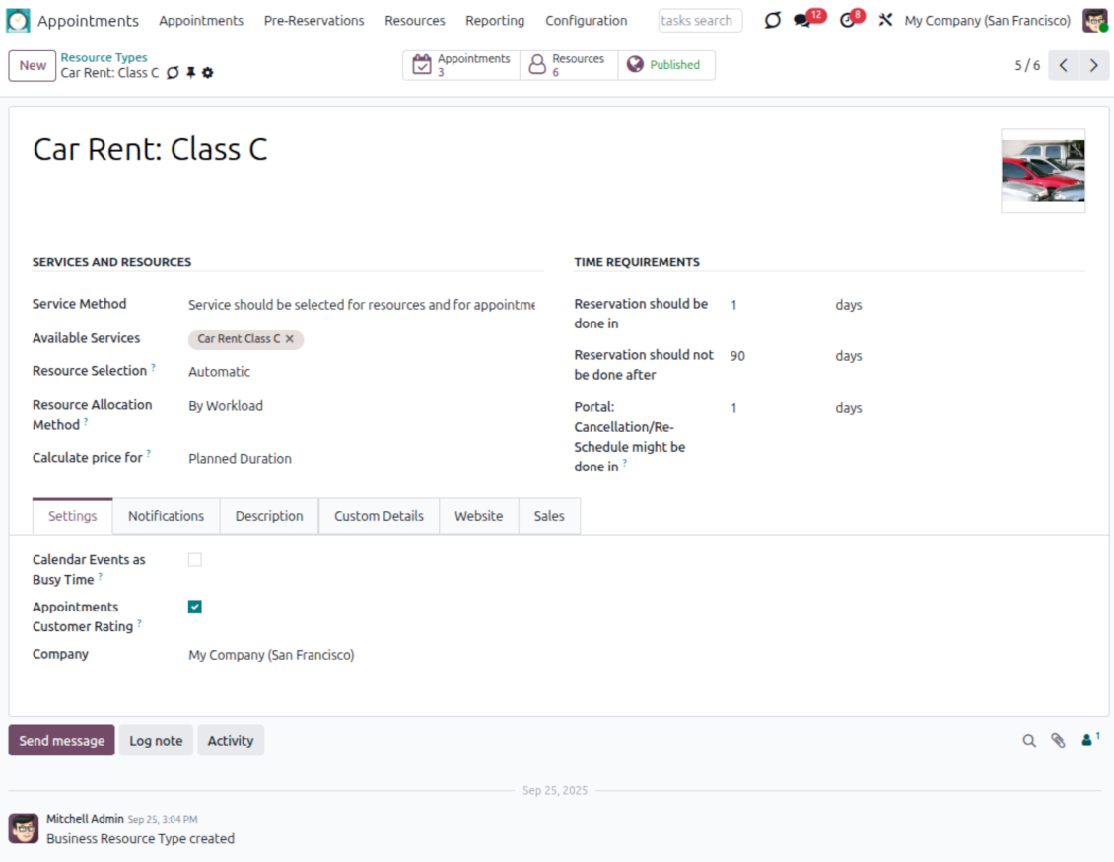Image resolution: width=1114 pixels, height=862 pixels.
Task: Search messages with the magnifier icon
Action: pyautogui.click(x=1029, y=741)
